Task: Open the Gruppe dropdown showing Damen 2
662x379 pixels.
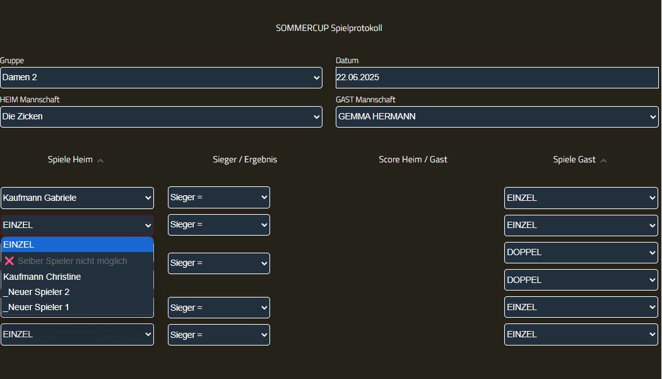Action: pos(161,77)
